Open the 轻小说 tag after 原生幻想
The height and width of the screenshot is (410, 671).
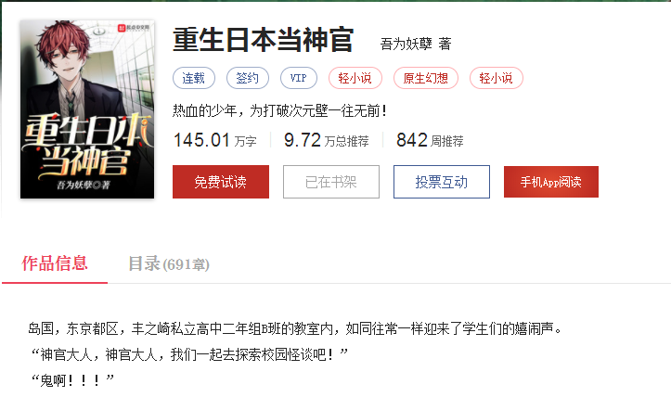pos(497,78)
